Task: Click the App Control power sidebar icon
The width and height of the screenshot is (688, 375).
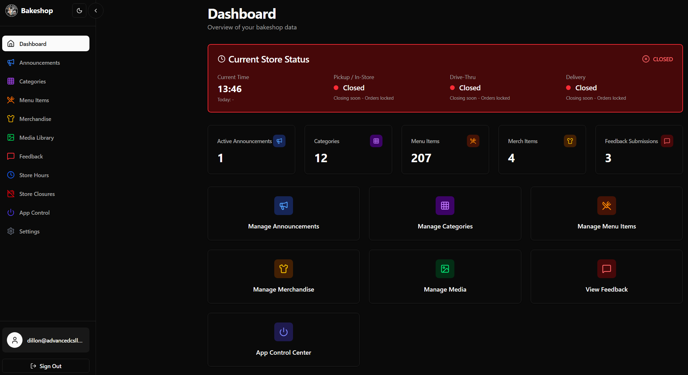Action: click(11, 212)
